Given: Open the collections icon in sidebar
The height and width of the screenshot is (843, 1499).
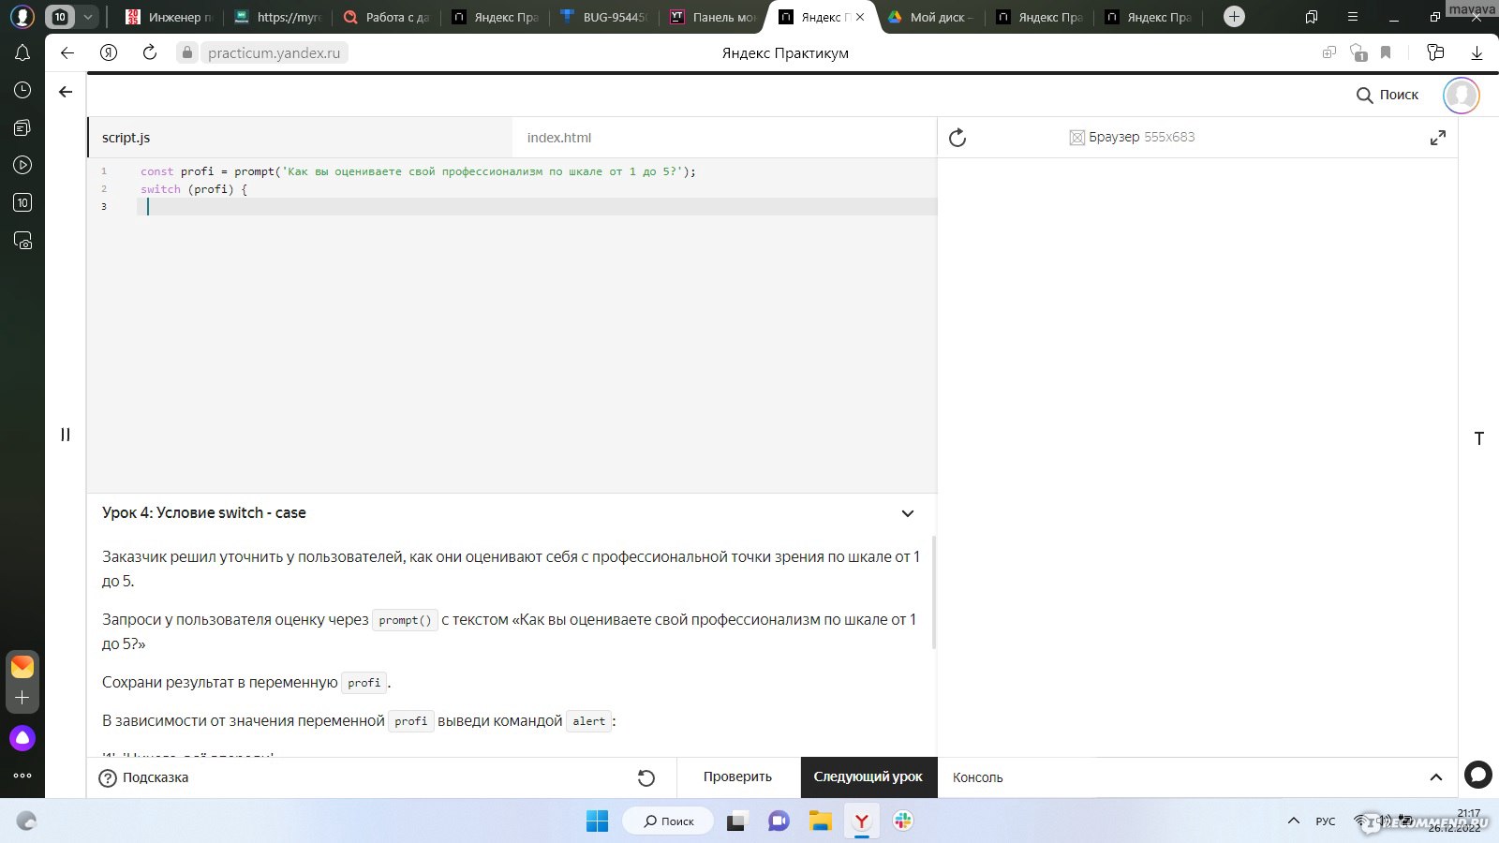Looking at the screenshot, I should click(22, 127).
